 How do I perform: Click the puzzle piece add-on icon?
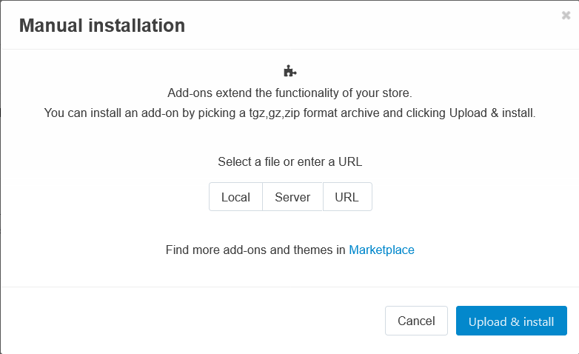[x=289, y=71]
